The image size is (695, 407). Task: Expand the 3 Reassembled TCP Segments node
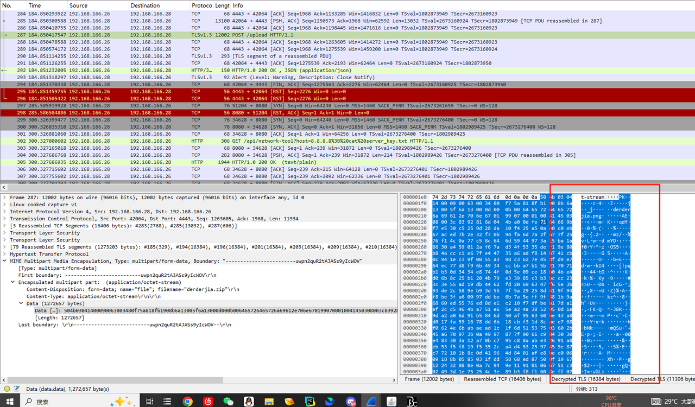point(5,226)
